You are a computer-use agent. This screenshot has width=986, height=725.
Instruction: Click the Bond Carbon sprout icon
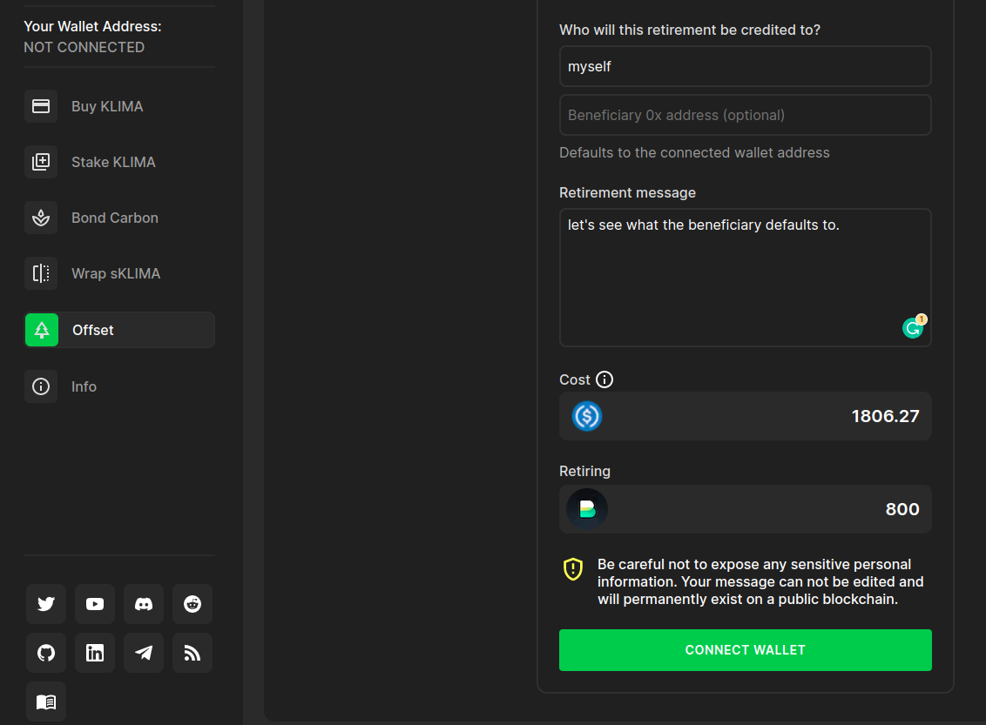41,218
